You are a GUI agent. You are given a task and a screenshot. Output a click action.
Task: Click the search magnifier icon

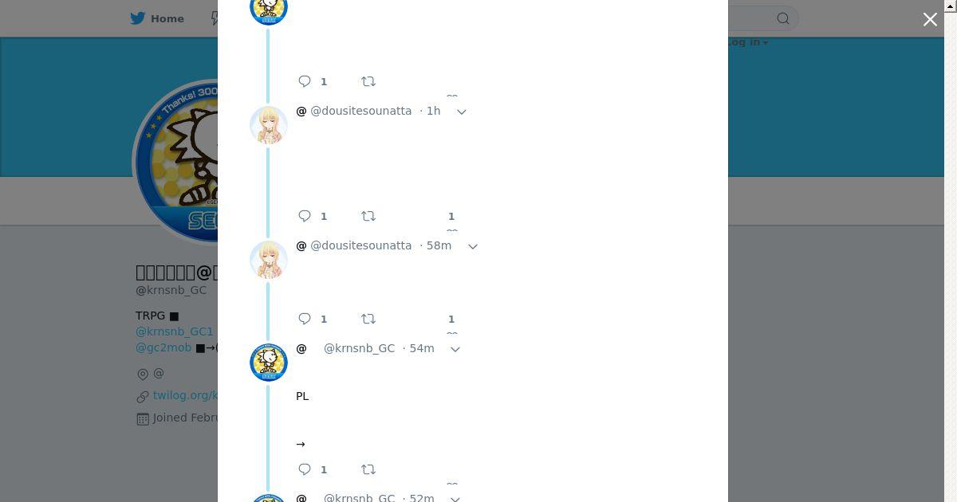click(x=783, y=18)
